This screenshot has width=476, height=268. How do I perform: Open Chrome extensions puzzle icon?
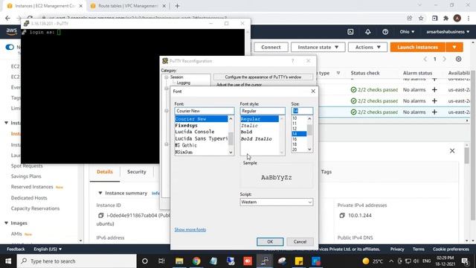click(446, 18)
